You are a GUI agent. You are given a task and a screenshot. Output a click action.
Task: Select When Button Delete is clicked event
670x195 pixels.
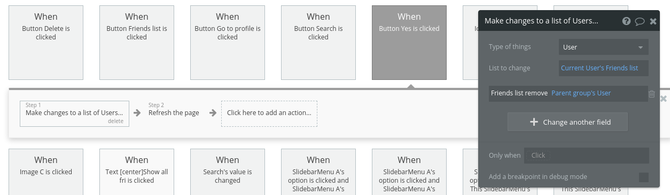pos(46,43)
